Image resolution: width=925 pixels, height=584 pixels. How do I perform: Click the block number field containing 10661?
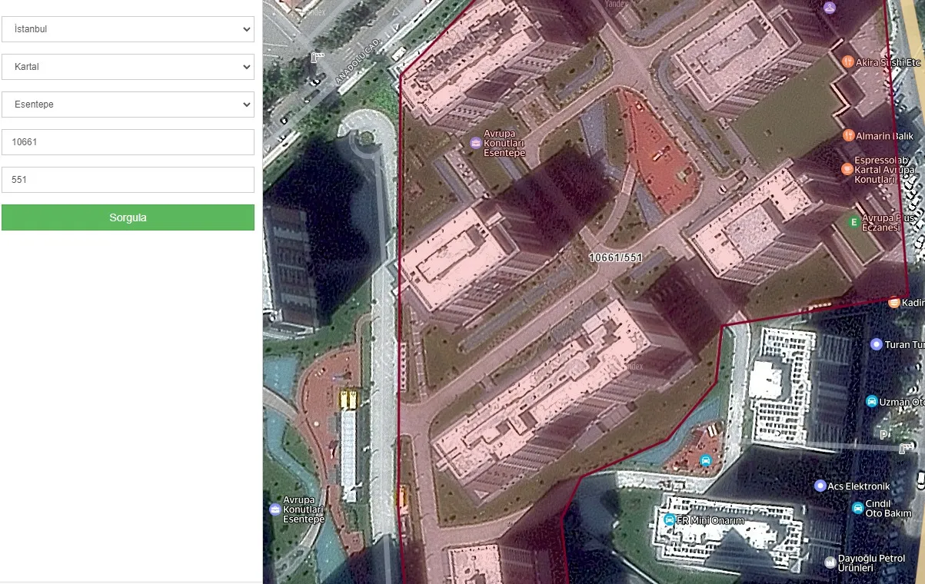pyautogui.click(x=128, y=142)
